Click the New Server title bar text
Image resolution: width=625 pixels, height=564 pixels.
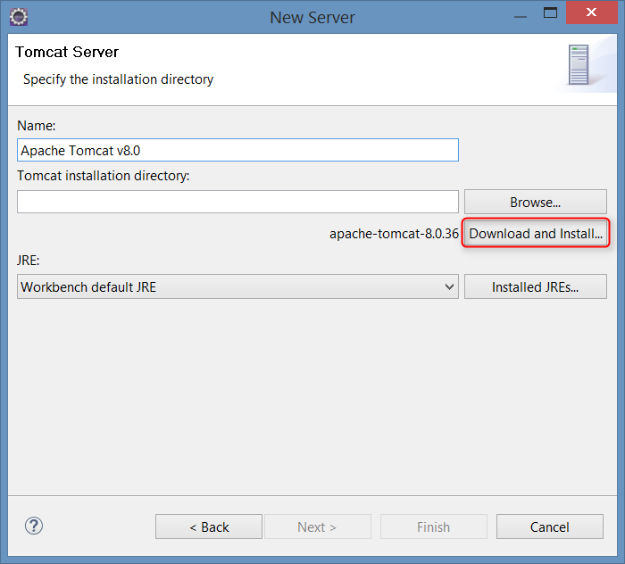pyautogui.click(x=312, y=18)
